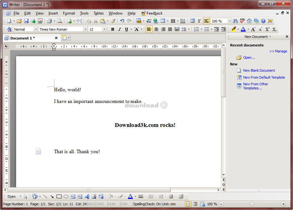This screenshot has height=210, width=293.
Task: Expand the numbering list dropdown arrow
Action: 201,29
